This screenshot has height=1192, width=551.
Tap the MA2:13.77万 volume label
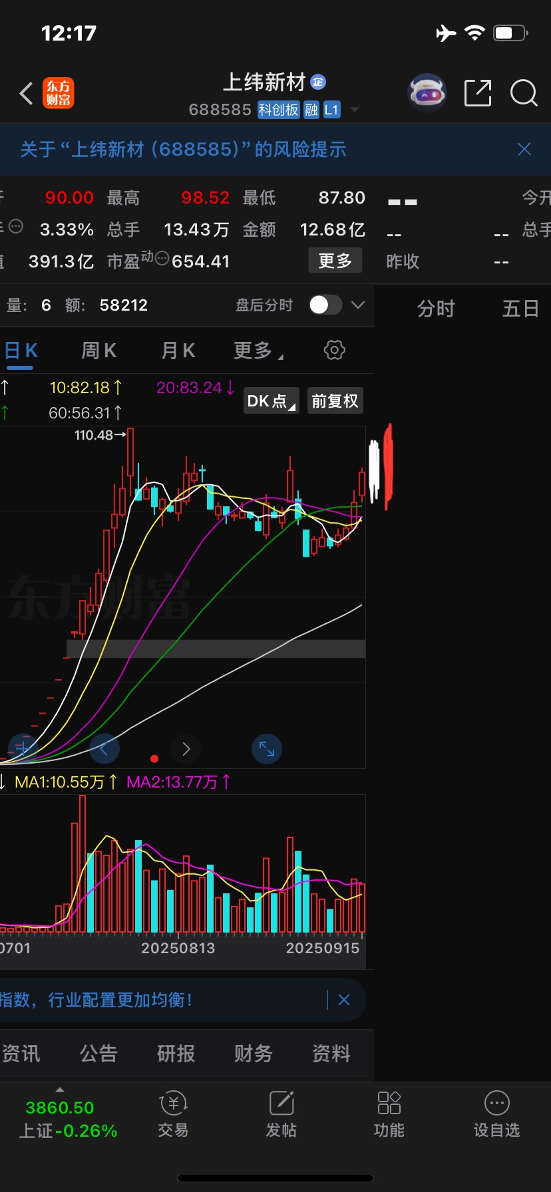[178, 782]
